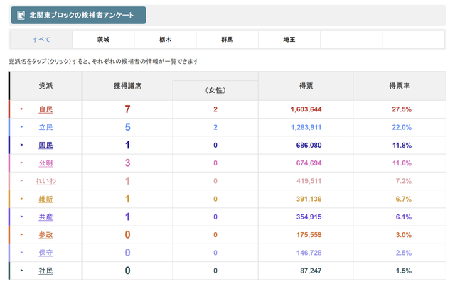Click the 公明 party link

pyautogui.click(x=45, y=163)
